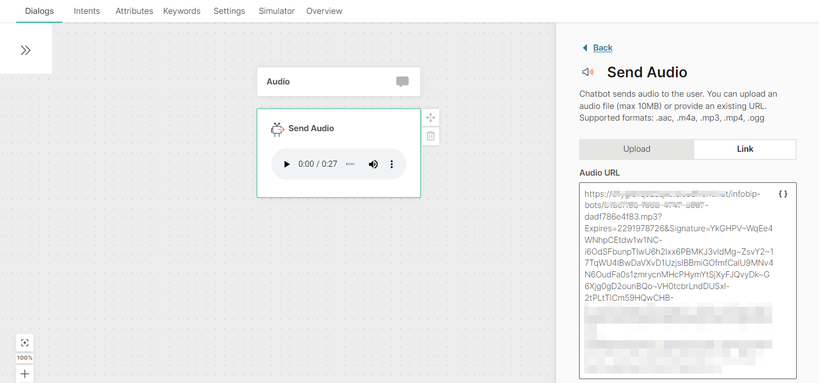Viewport: 819px width, 383px height.
Task: Click the move handle beside Send Audio block
Action: pyautogui.click(x=430, y=118)
